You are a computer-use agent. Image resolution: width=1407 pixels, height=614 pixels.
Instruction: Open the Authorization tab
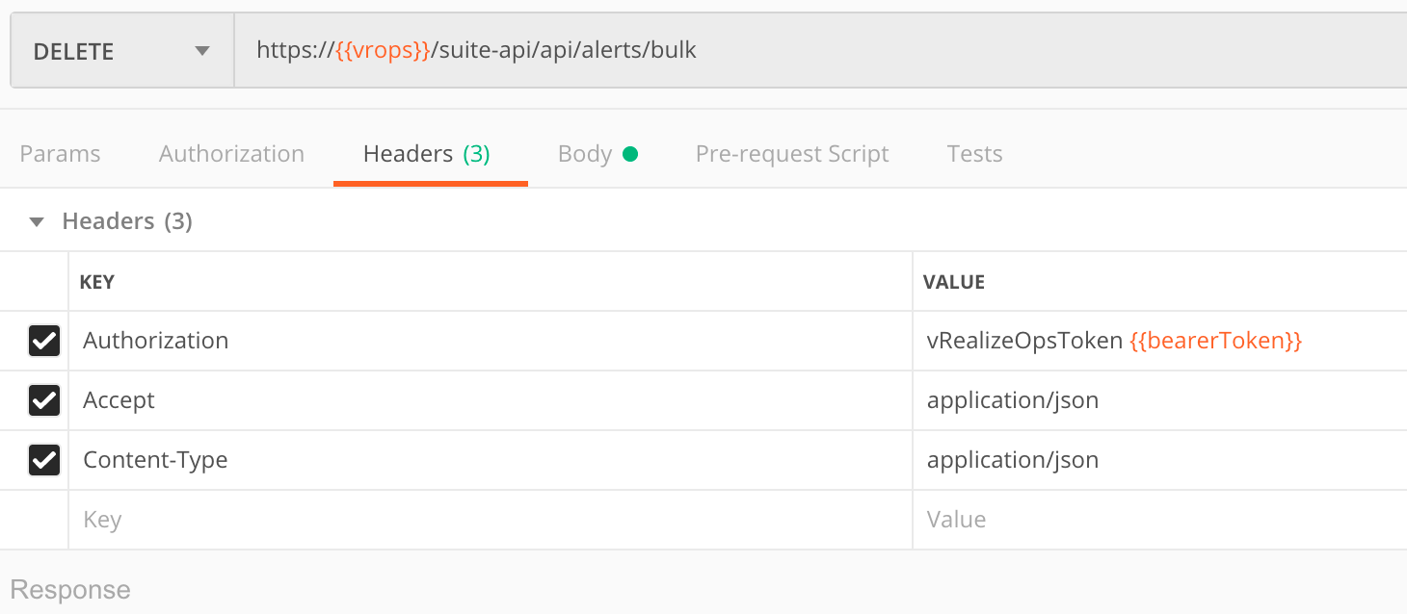[231, 153]
